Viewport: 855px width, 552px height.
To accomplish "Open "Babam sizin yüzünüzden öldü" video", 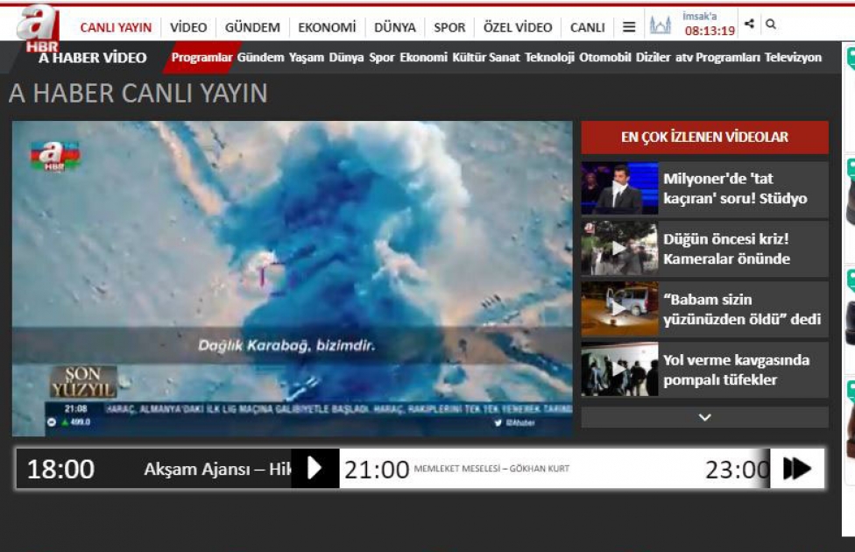I will coord(704,309).
